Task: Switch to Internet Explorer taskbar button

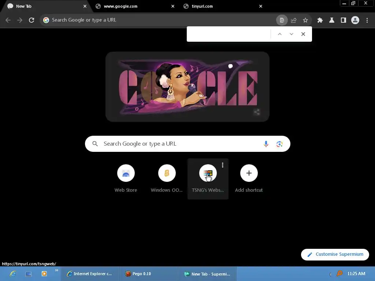Action: (90, 274)
